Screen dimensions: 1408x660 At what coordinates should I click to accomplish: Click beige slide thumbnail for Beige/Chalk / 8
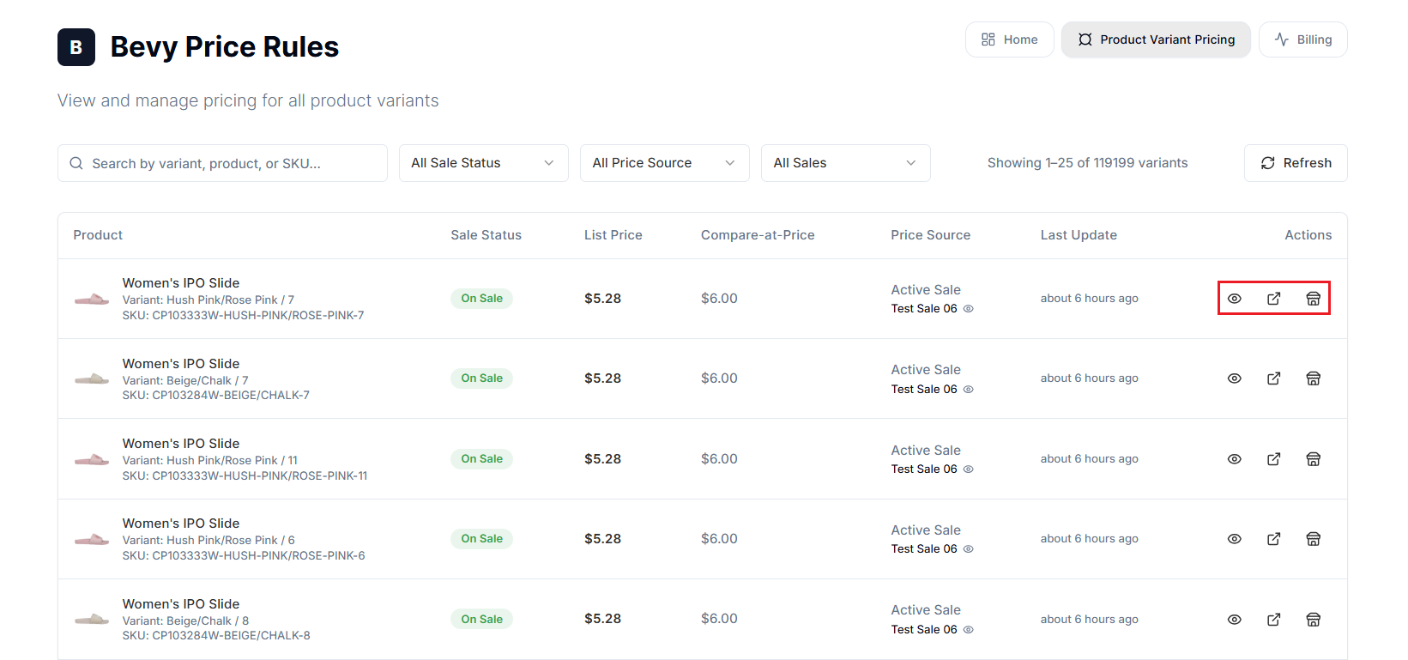pos(92,620)
